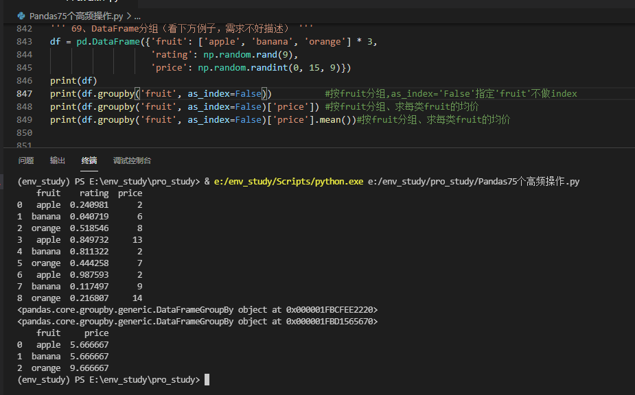Click the apple 5.666667 mean row
Screen dimensions: 635x395
coord(62,345)
